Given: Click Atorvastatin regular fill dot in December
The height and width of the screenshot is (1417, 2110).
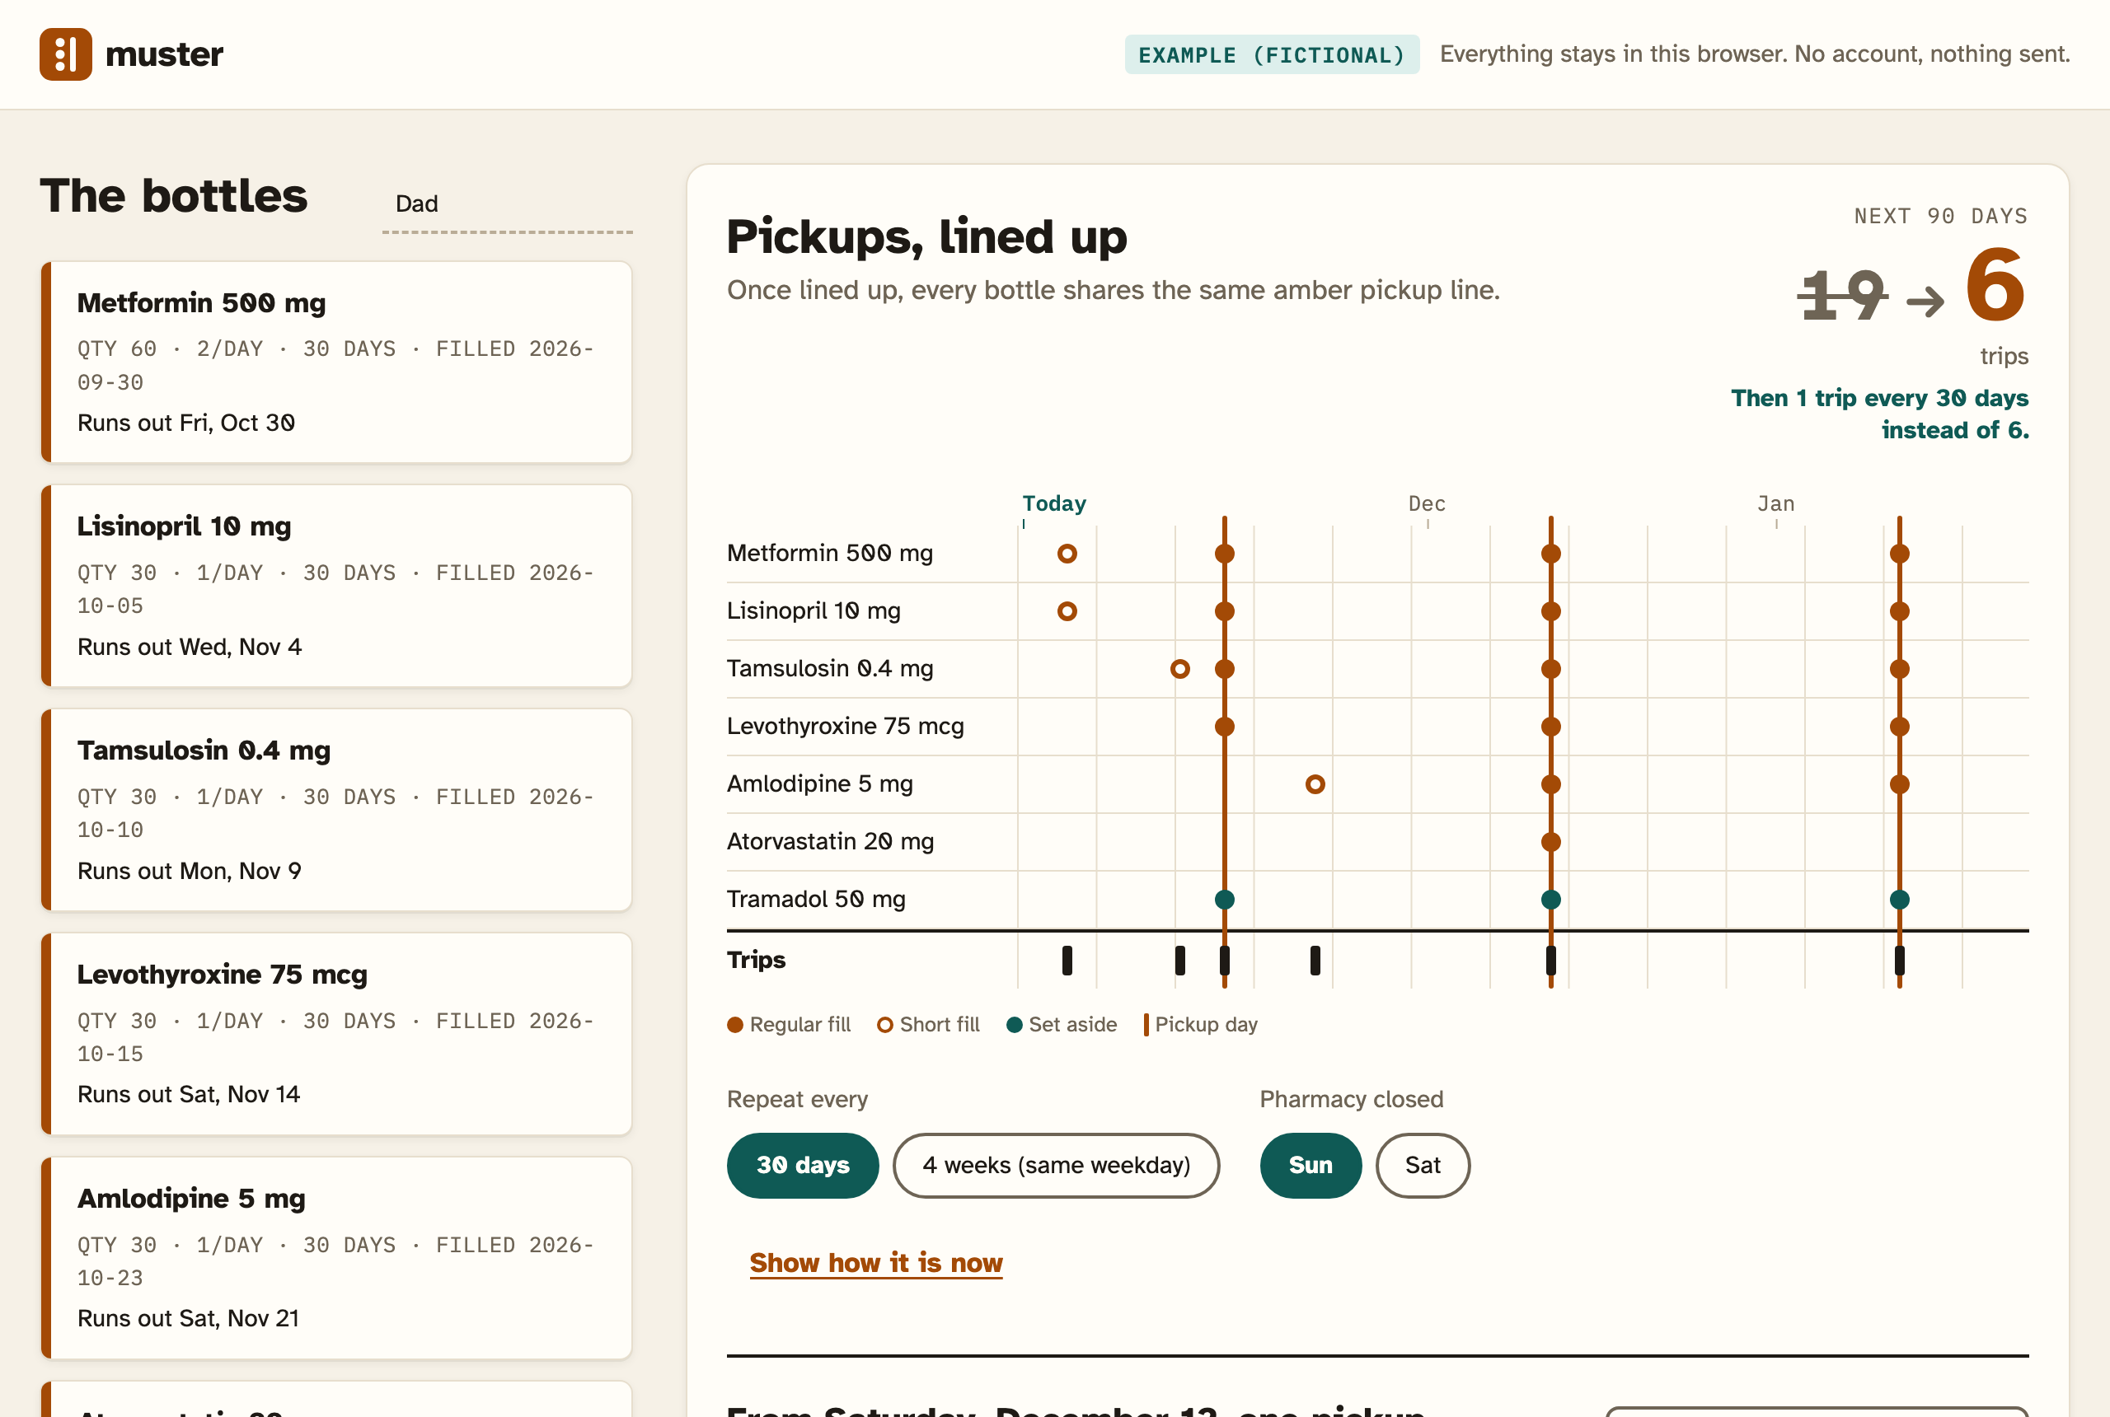Looking at the screenshot, I should pyautogui.click(x=1551, y=842).
